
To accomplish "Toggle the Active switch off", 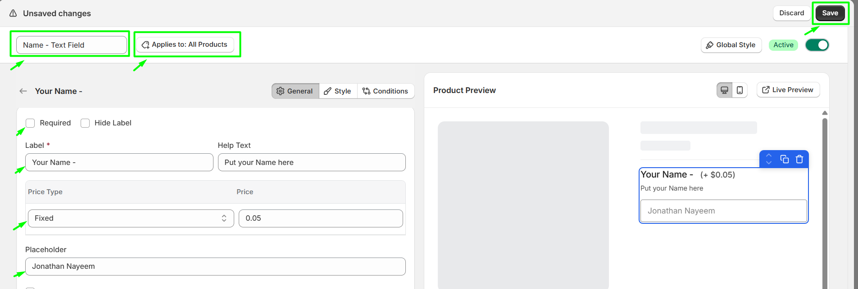I will pyautogui.click(x=817, y=45).
